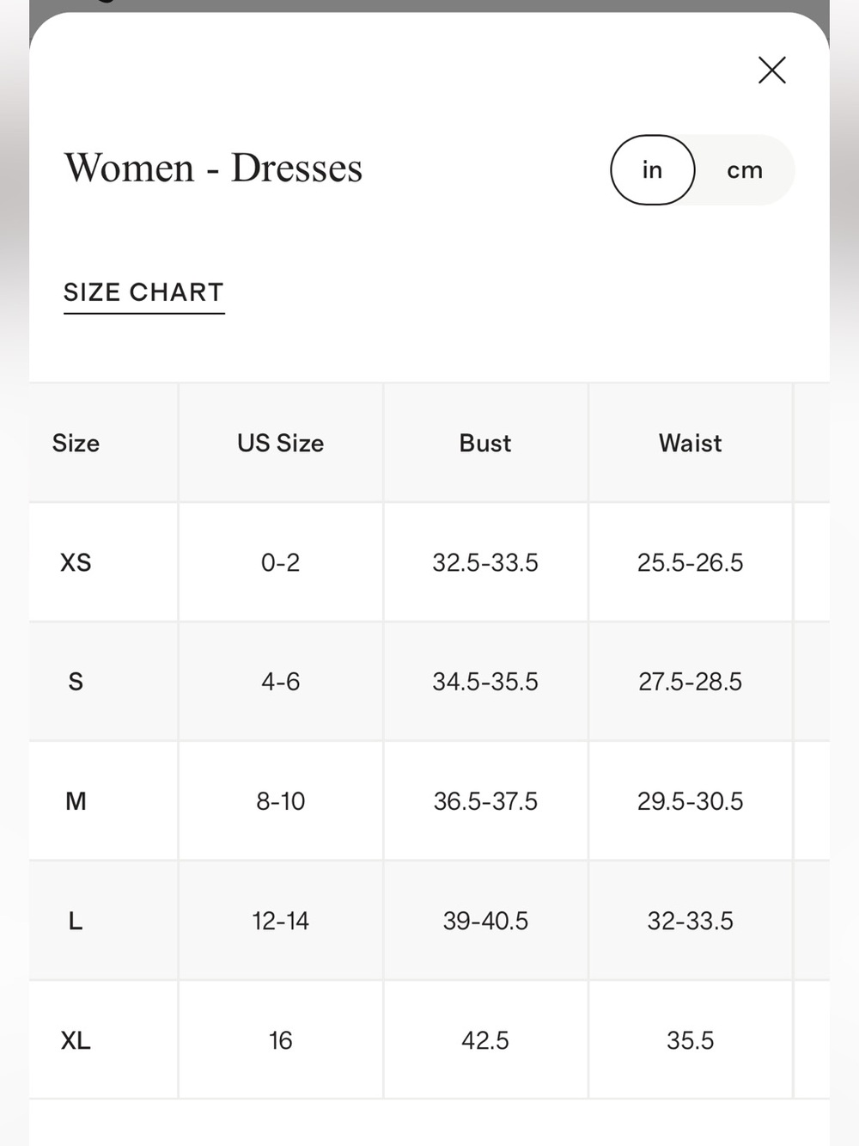Click the Women - Dresses heading

click(213, 168)
